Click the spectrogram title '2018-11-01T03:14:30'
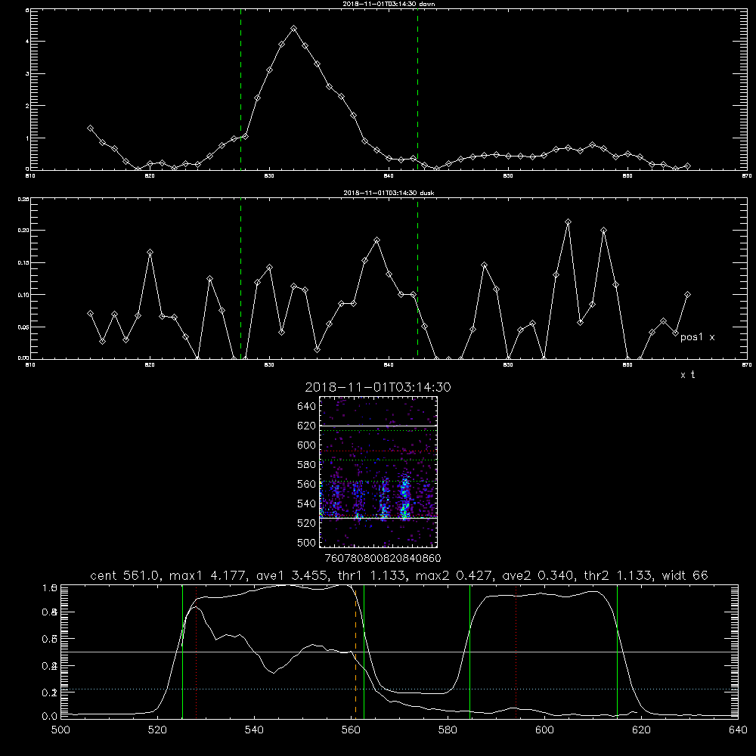Viewport: 756px width, 756px height. tap(378, 387)
